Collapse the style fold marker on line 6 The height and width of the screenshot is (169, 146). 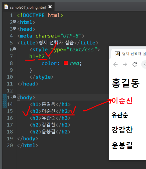[14, 49]
